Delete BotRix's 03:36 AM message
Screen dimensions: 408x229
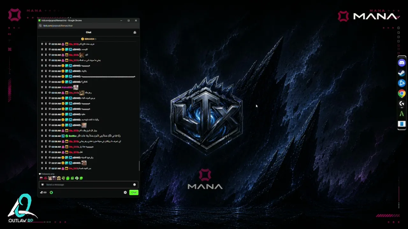[42, 136]
